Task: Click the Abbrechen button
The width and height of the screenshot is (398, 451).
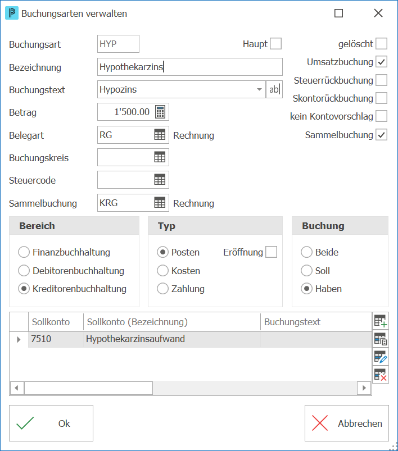Action: point(347,423)
